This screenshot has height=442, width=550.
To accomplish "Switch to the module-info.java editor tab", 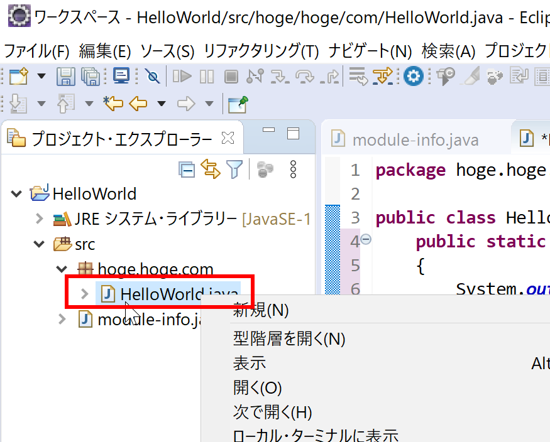I will pos(415,139).
